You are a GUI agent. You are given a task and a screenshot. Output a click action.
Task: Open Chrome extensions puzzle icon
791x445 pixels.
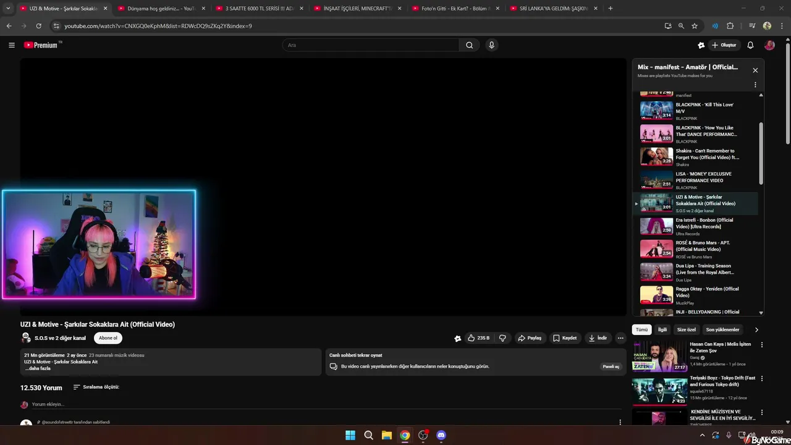(730, 26)
